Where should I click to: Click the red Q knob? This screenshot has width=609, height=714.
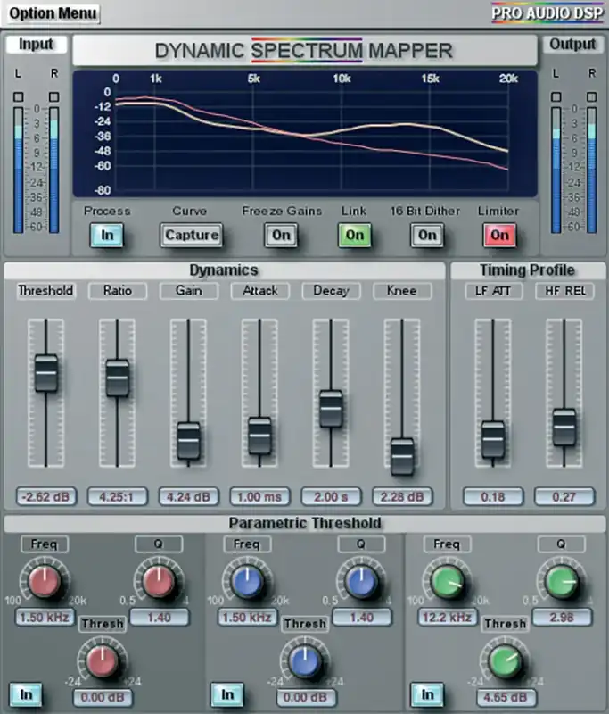159,581
